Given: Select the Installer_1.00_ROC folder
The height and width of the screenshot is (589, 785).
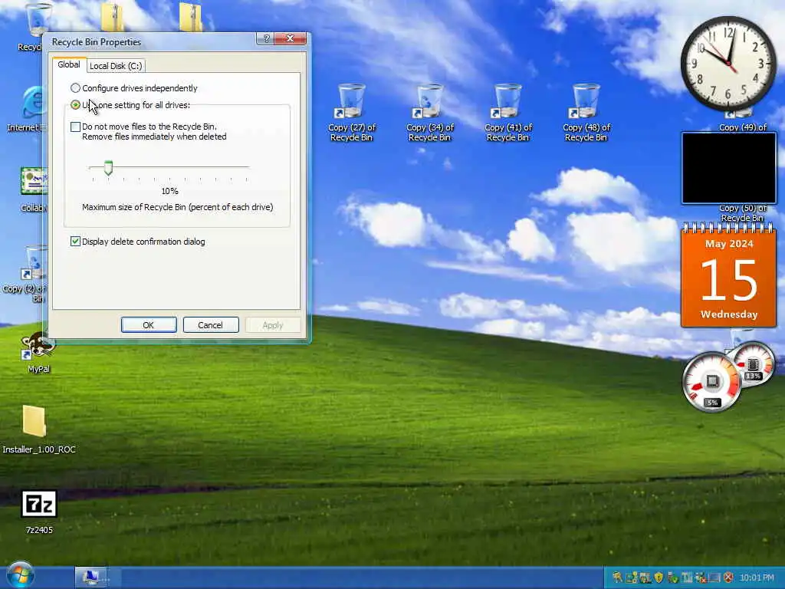Looking at the screenshot, I should click(x=38, y=429).
